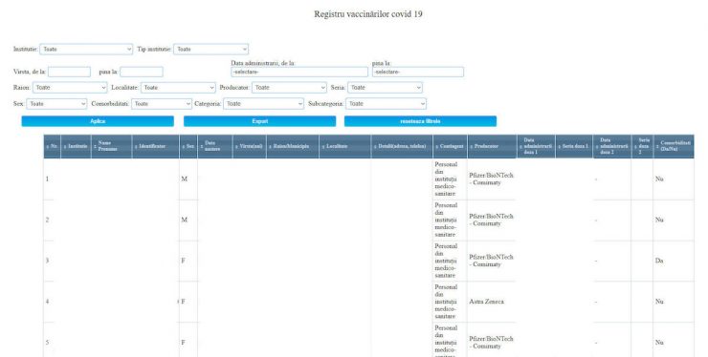Viewport: 708px width, 357px height.
Task: Sort table by the Nr. column arrows
Action: [x=48, y=147]
